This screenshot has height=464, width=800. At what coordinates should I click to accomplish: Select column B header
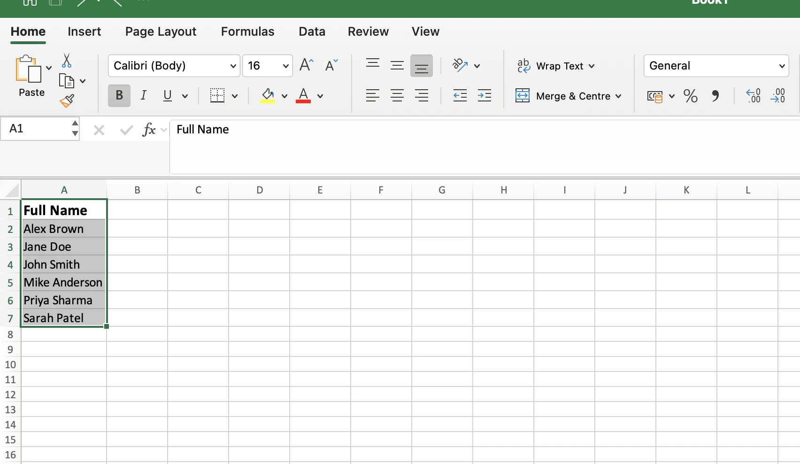click(x=137, y=190)
